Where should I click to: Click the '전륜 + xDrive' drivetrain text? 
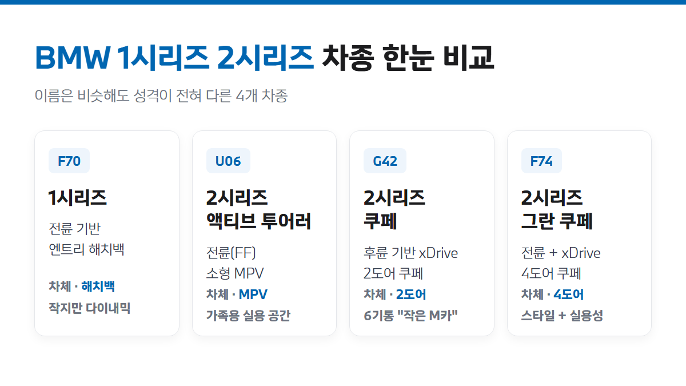pyautogui.click(x=561, y=253)
